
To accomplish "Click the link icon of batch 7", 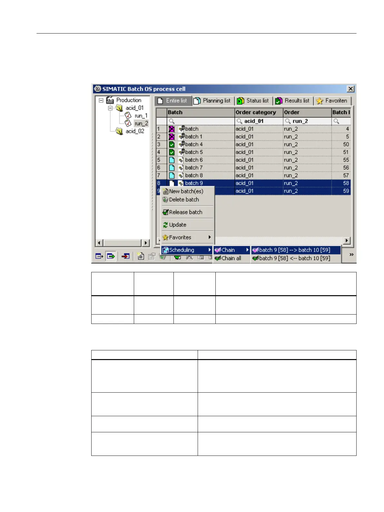I will coord(181,168).
